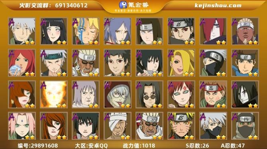Select the blonde Deidara portrait
Screen dimensions: 267x149
click(181, 63)
